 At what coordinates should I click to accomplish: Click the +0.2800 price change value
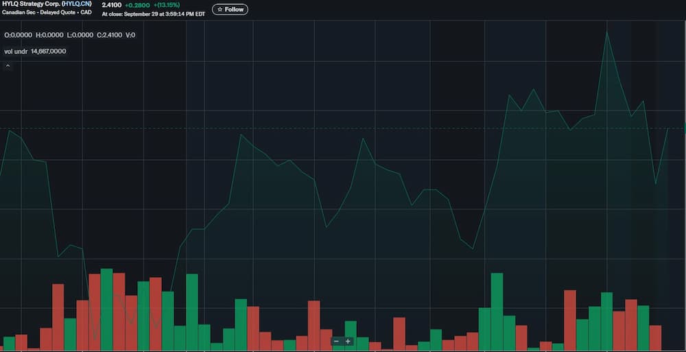click(x=138, y=5)
